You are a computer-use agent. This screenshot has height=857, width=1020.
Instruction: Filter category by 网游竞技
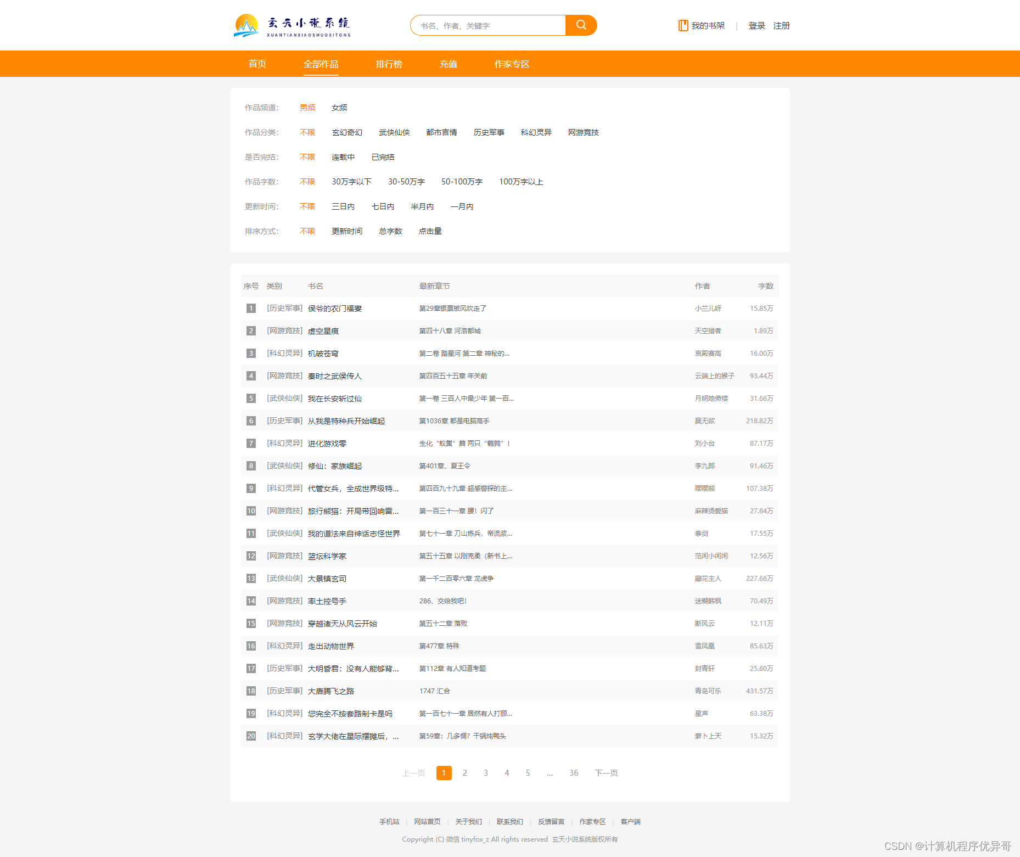583,132
